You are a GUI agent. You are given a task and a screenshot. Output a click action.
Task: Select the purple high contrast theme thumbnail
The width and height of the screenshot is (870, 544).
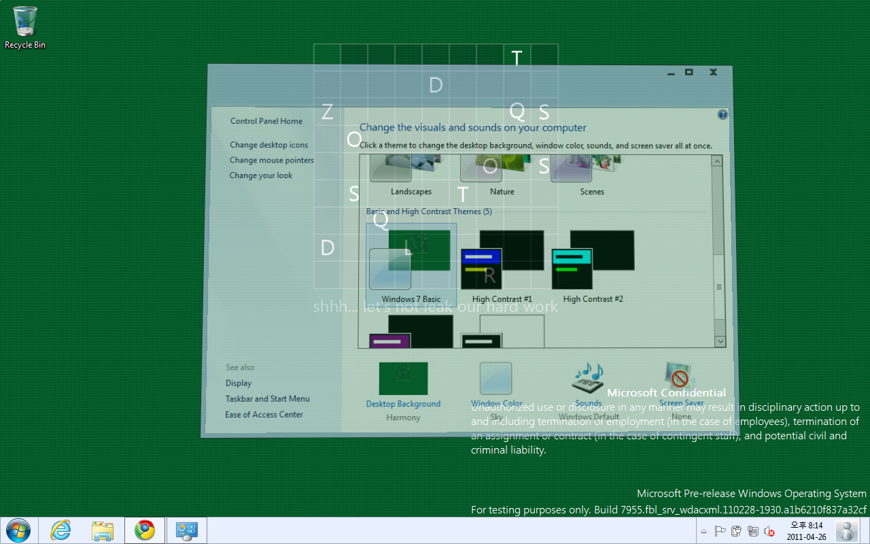(411, 331)
